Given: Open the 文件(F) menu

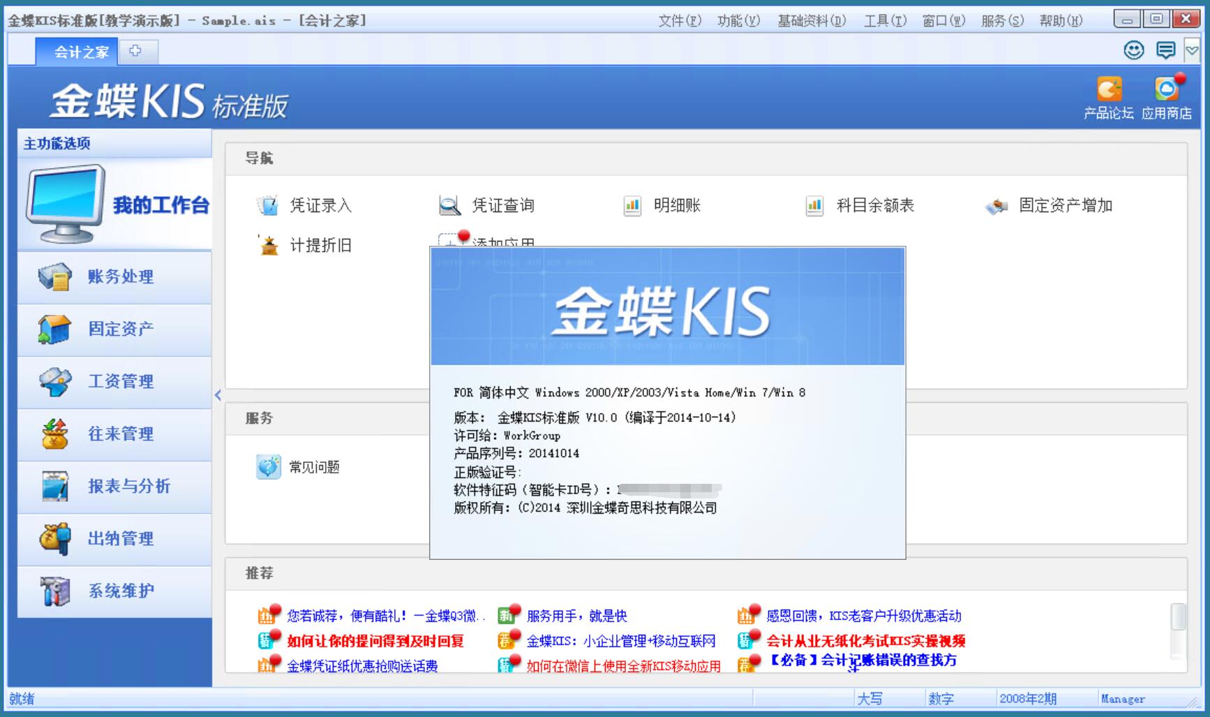Looking at the screenshot, I should (x=680, y=21).
